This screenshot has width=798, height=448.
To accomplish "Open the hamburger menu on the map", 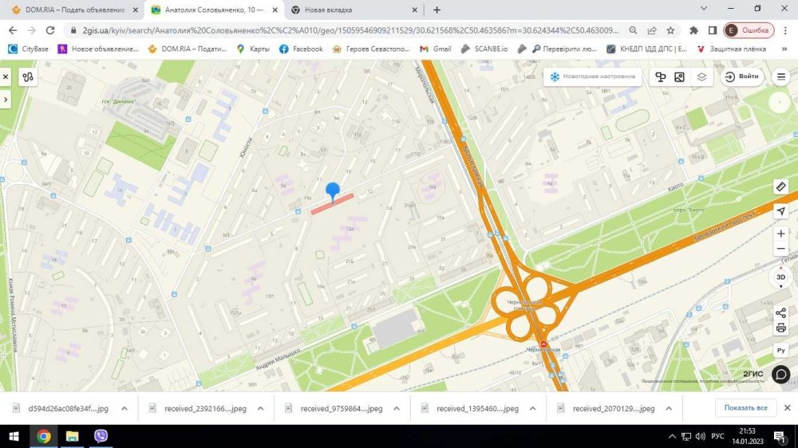I will [781, 77].
